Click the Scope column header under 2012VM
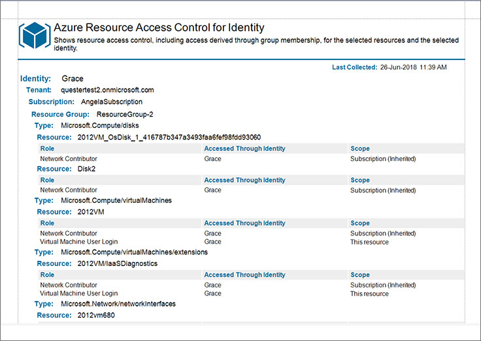Image resolution: width=481 pixels, height=341 pixels. pos(360,223)
